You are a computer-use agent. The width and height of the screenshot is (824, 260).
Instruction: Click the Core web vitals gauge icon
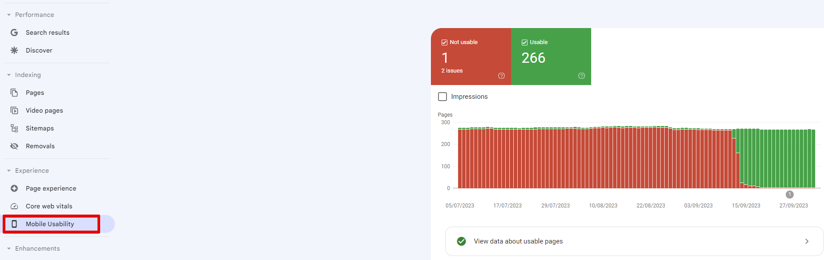[x=14, y=206]
